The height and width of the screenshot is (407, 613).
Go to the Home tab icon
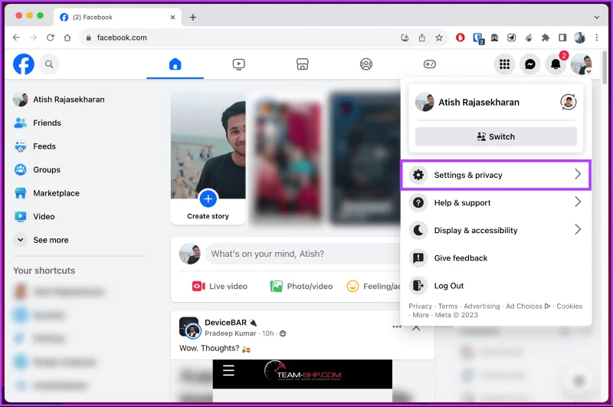[x=175, y=64]
